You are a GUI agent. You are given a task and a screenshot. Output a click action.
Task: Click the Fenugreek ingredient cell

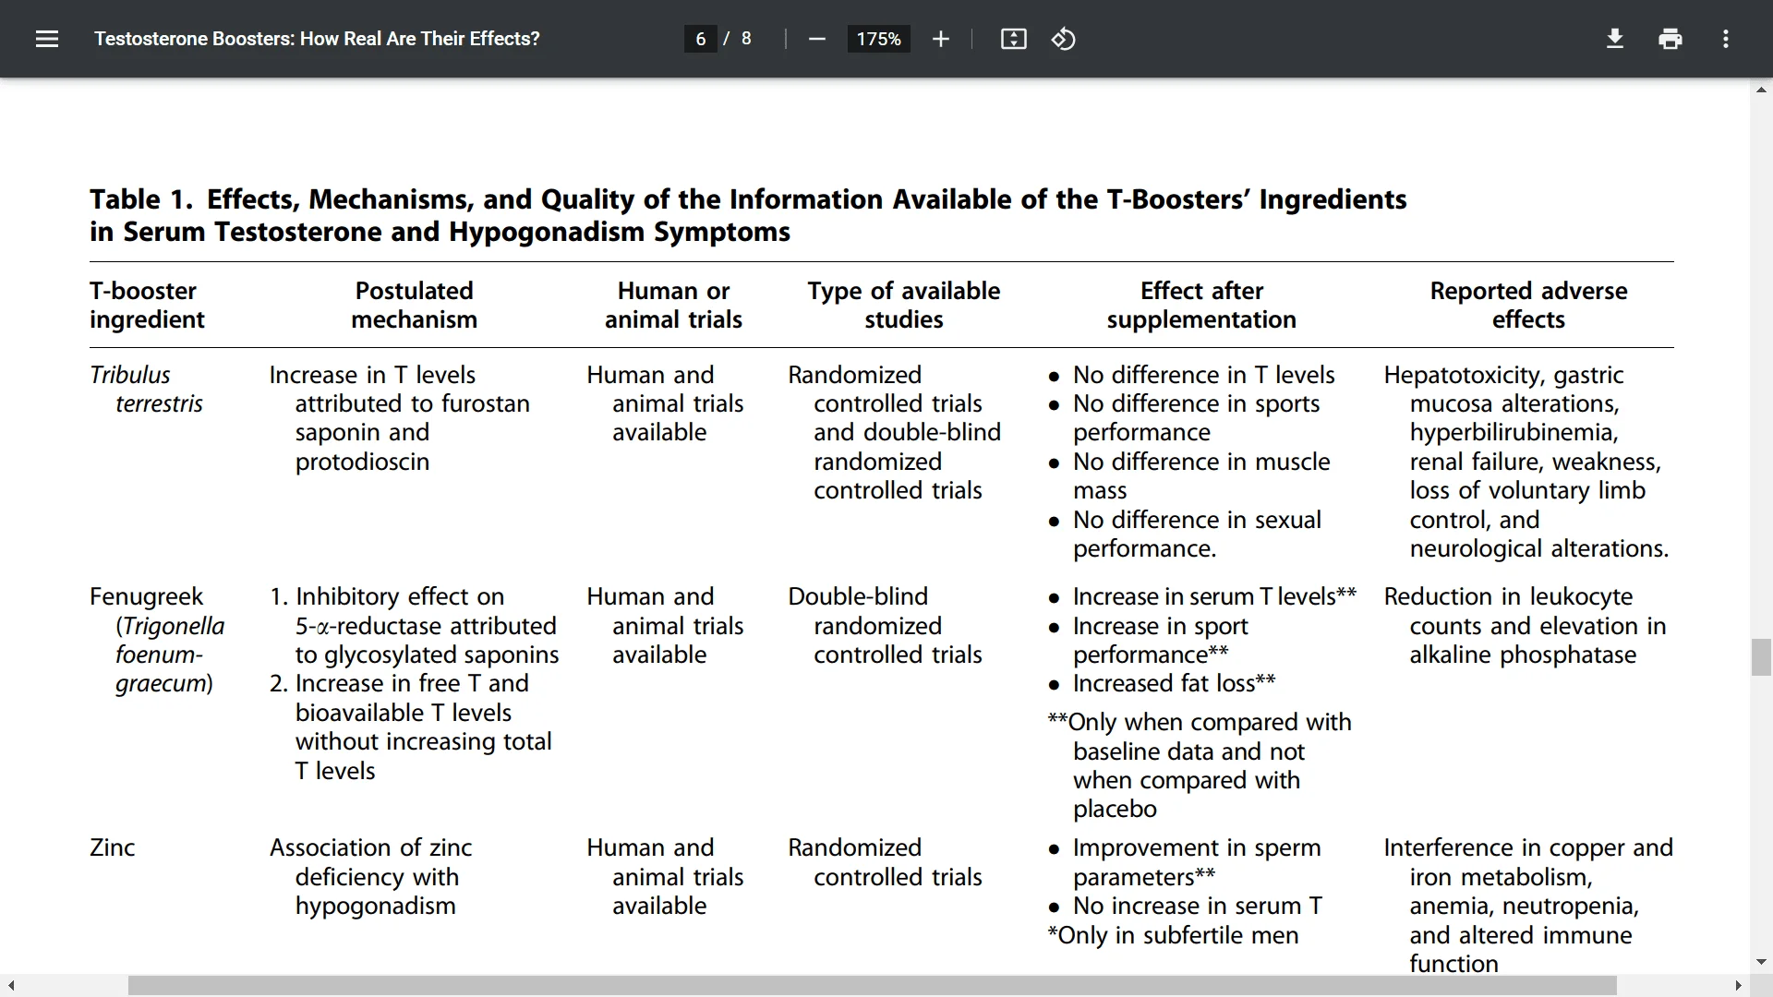pyautogui.click(x=157, y=640)
